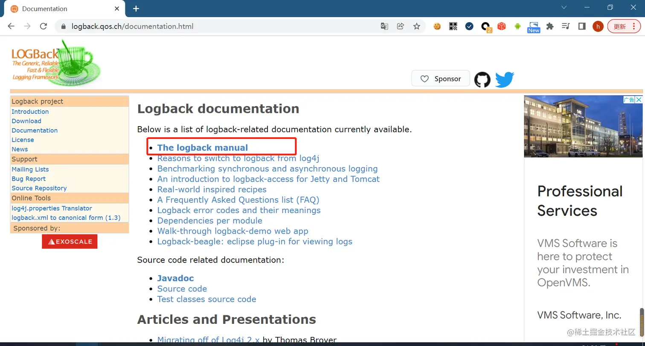Open the Twitter bird icon link

pos(505,79)
